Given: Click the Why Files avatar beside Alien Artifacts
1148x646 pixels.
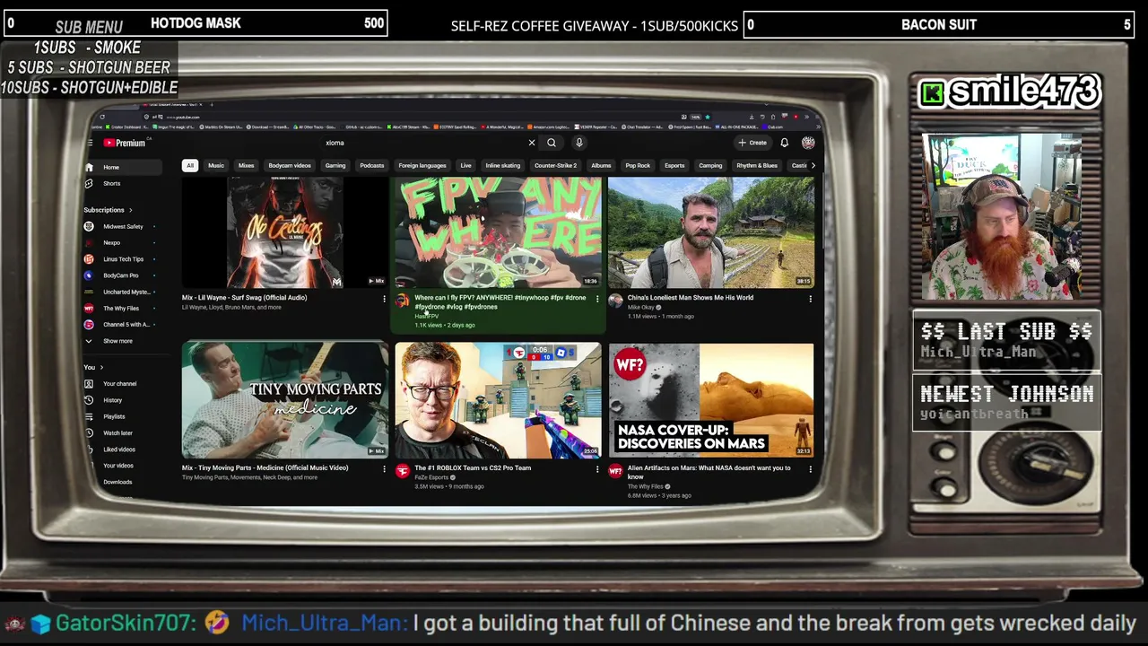Looking at the screenshot, I should coord(615,471).
